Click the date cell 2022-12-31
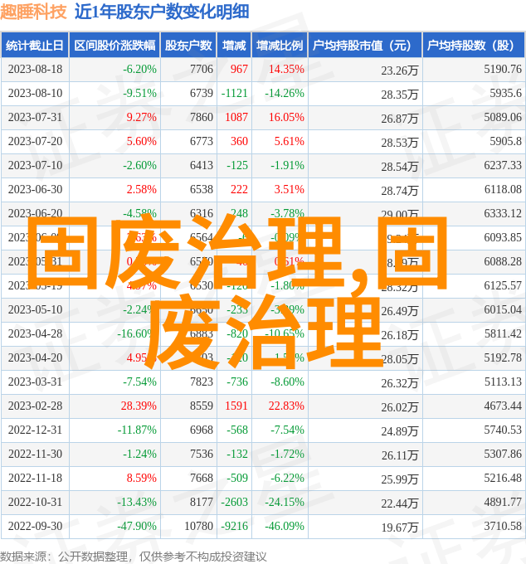This screenshot has height=564, width=526. click(x=35, y=430)
